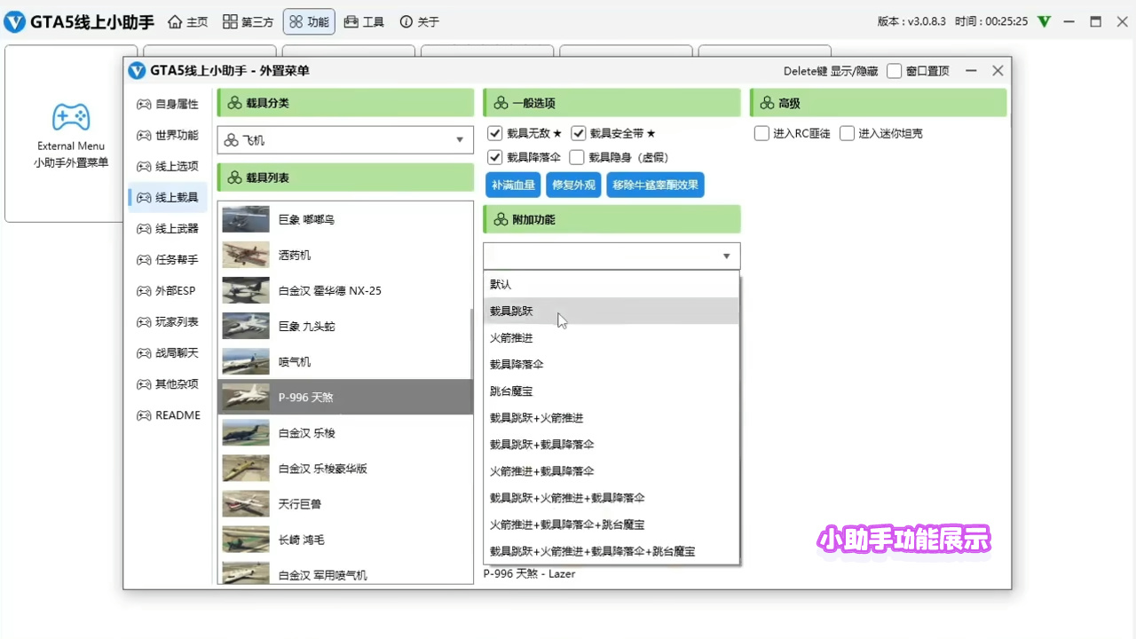The image size is (1136, 639).
Task: Select the 白金汉 乐梭 jet thumbnail
Action: [x=246, y=432]
